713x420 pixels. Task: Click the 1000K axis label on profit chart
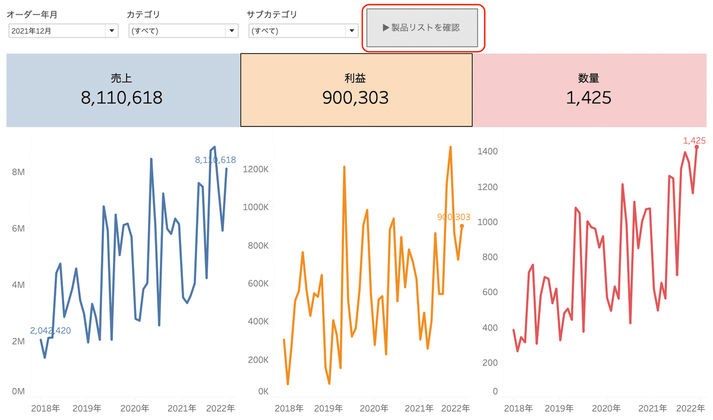(256, 208)
